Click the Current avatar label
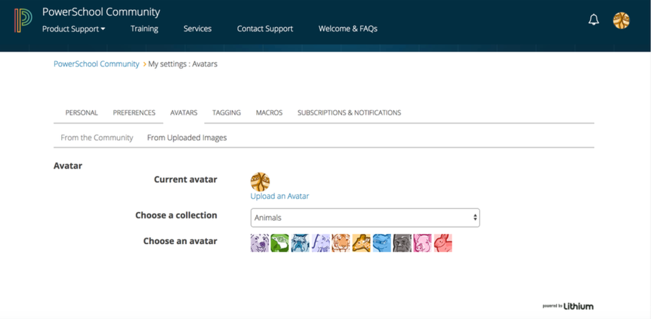Viewport: 651px width, 319px height. coord(186,180)
